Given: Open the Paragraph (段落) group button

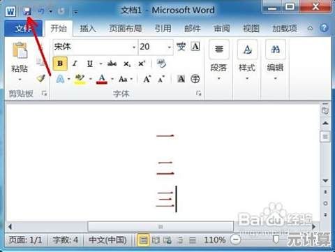Looking at the screenshot, I should [218, 61].
